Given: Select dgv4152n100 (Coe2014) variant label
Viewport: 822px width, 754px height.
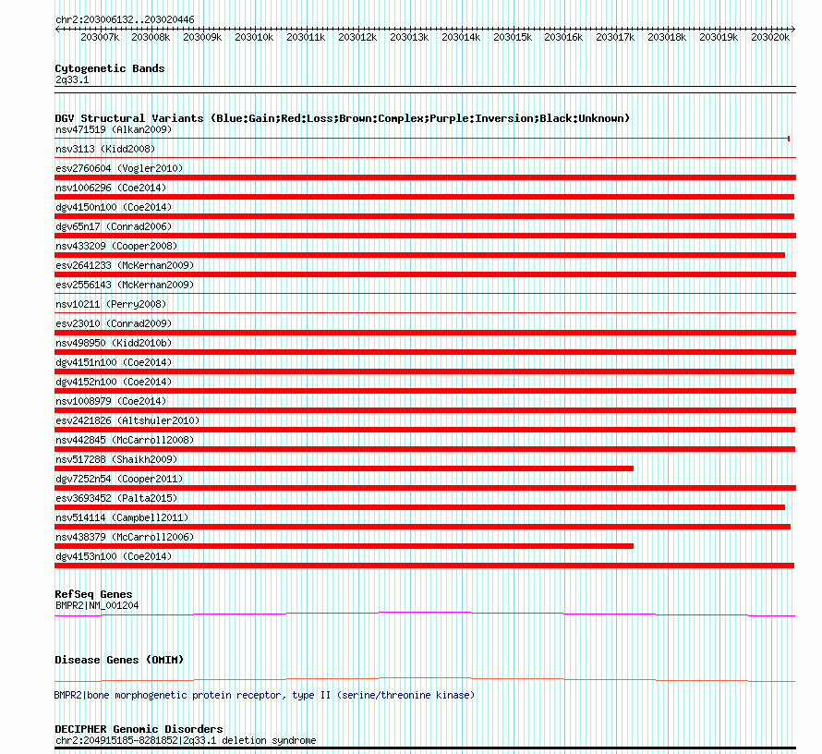Looking at the screenshot, I should pos(114,382).
